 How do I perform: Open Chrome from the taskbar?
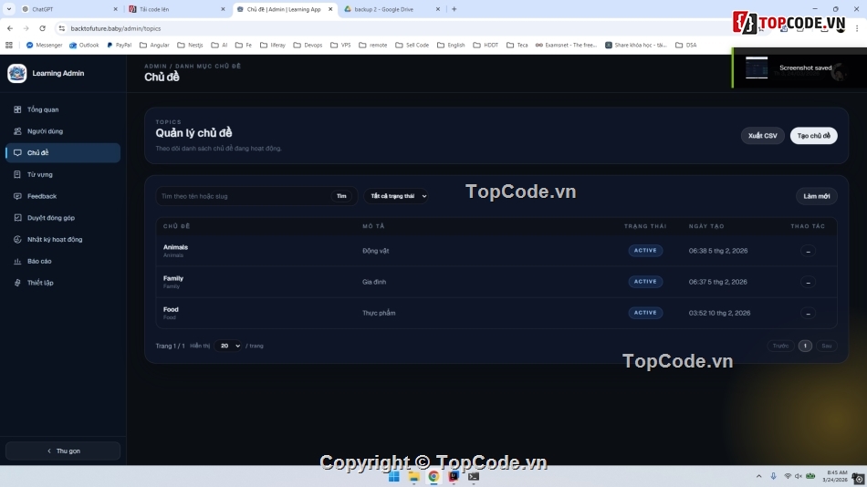pos(433,476)
